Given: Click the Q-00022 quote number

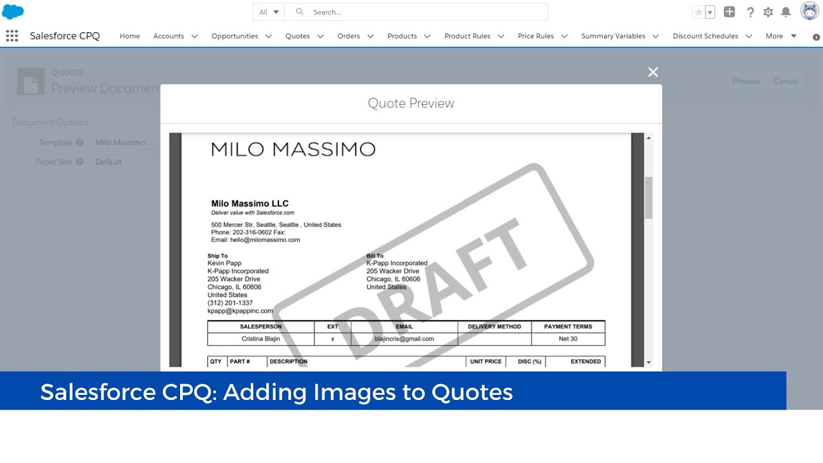Looking at the screenshot, I should pos(68,72).
